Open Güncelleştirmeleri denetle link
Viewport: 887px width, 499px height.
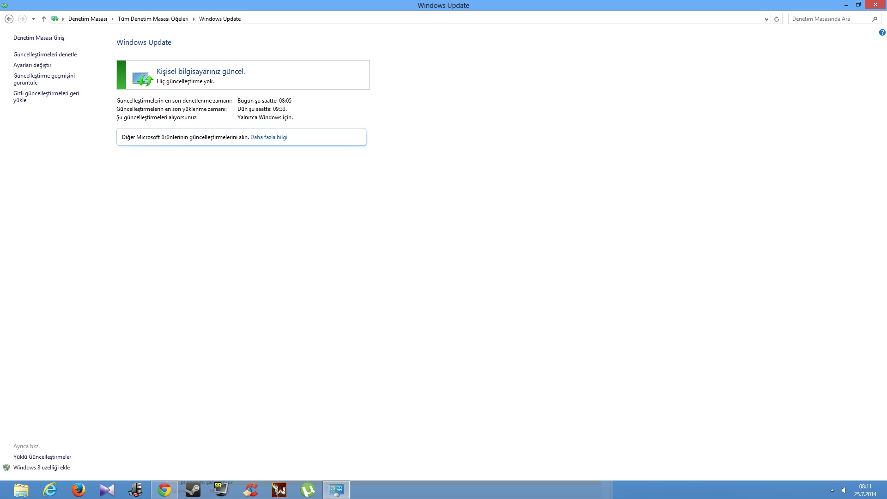pos(45,55)
